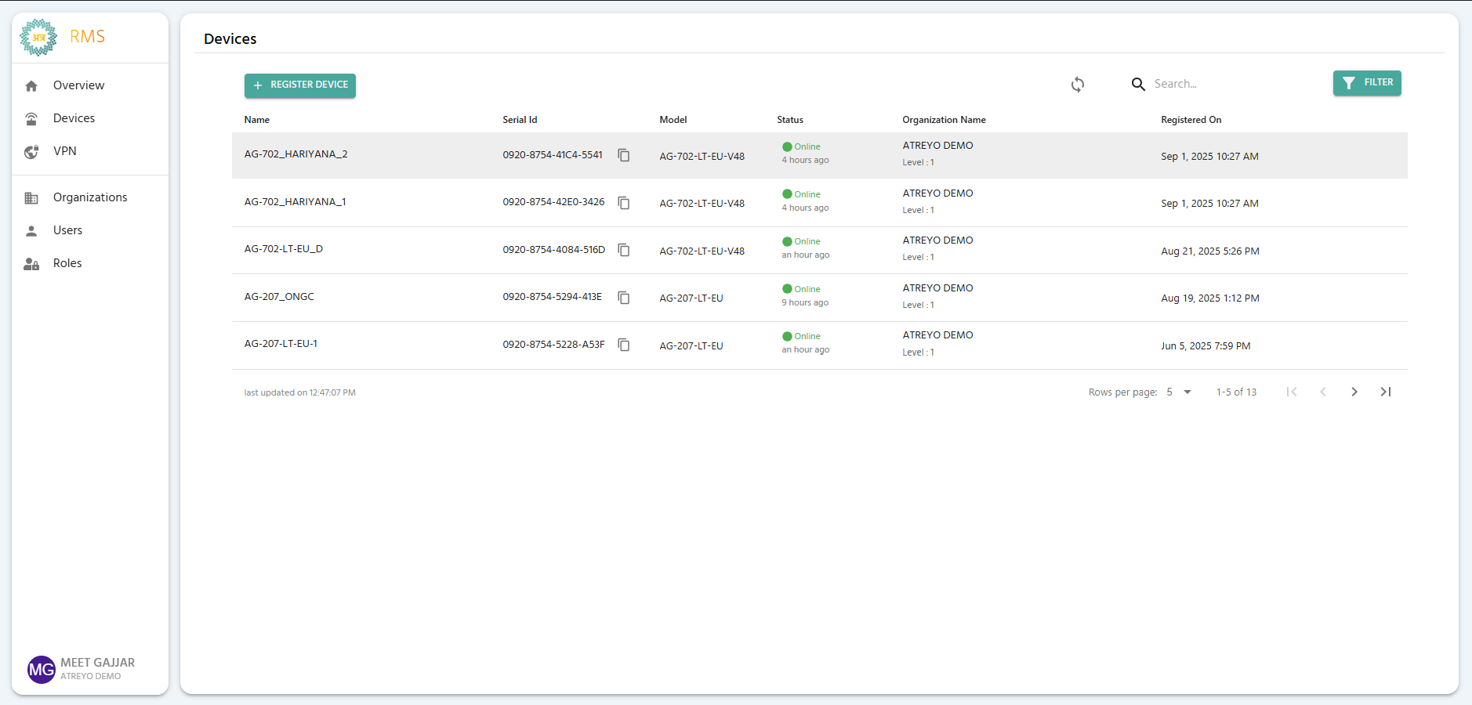Navigate to VPN section

coord(64,151)
